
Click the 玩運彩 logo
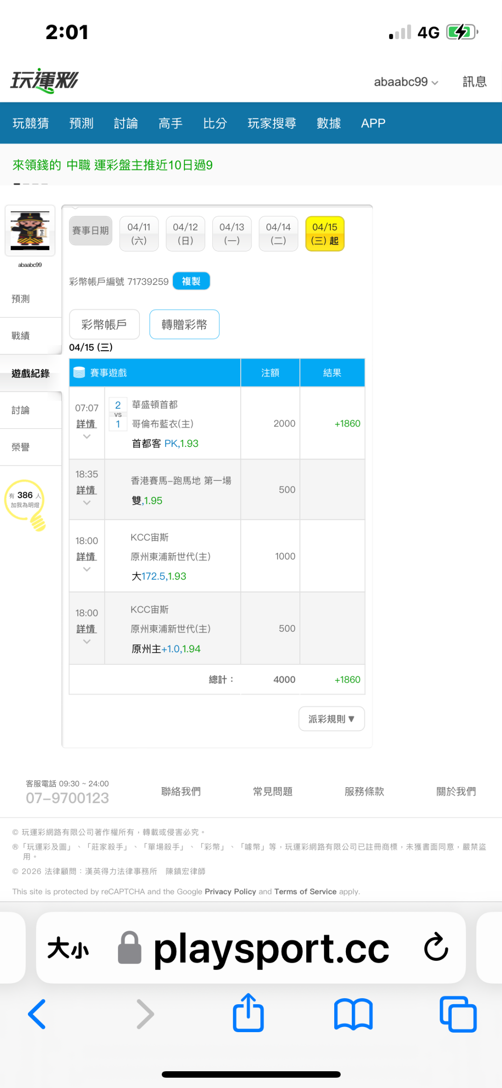point(45,81)
